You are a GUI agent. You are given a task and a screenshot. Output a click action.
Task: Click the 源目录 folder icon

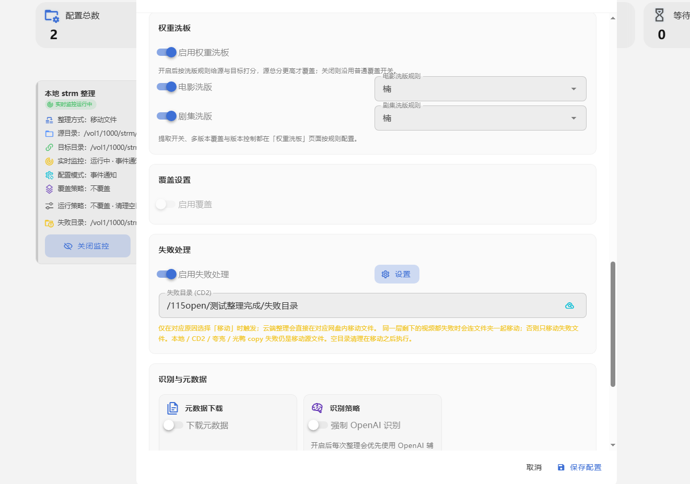[49, 134]
